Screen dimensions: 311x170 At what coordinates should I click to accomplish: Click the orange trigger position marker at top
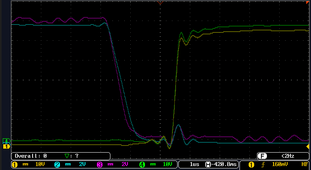pyautogui.click(x=160, y=2)
